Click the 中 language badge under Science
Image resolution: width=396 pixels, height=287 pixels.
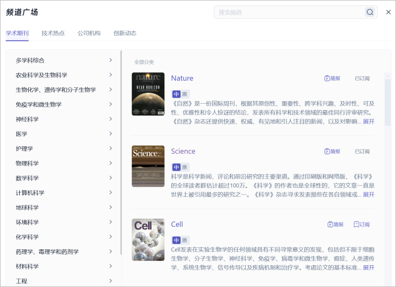click(x=176, y=167)
